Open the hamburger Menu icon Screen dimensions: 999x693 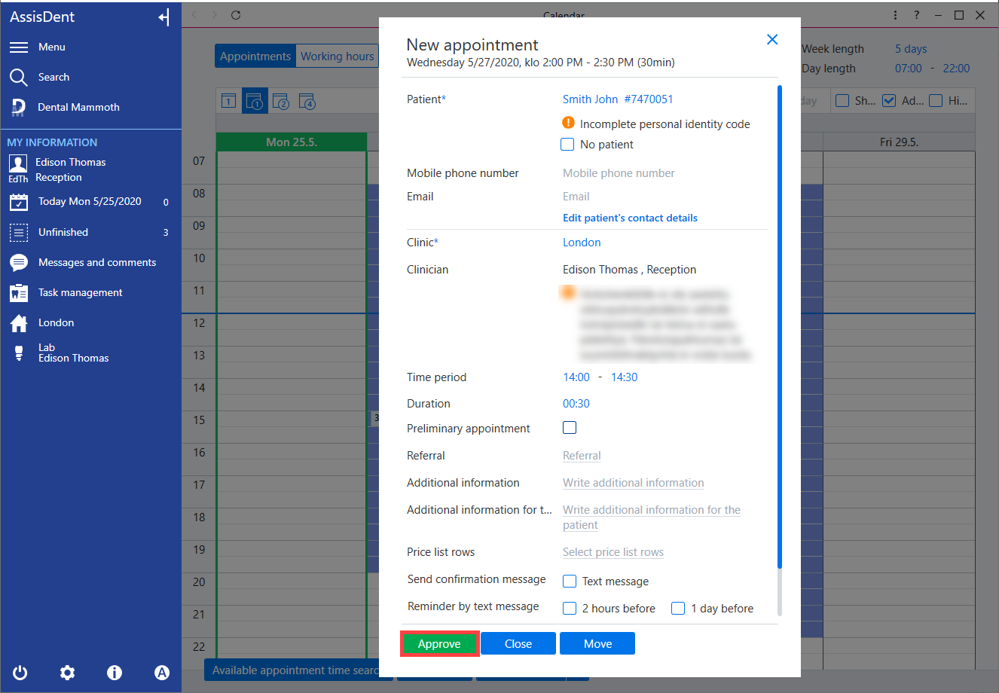19,47
